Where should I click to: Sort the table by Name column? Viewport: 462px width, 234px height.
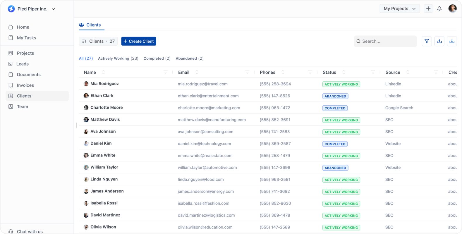[x=103, y=72]
